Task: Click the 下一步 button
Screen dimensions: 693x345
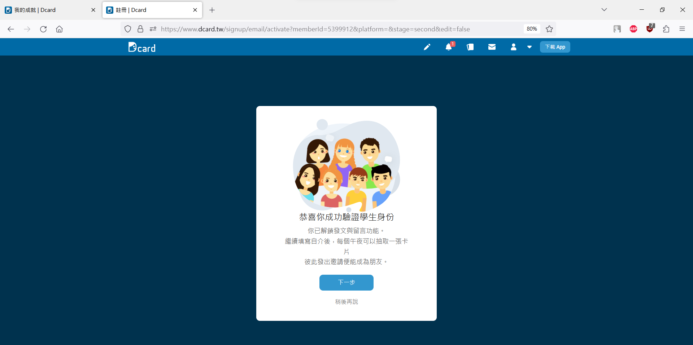Action: (346, 282)
